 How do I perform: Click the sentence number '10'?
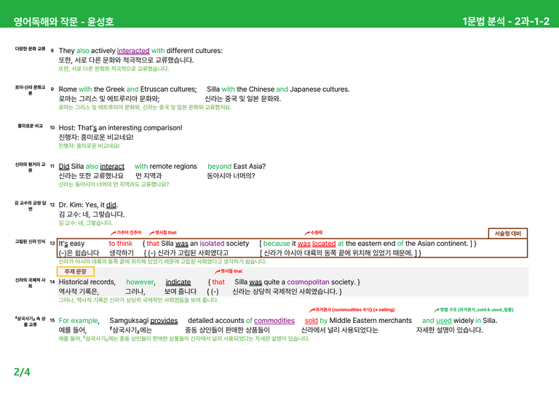pos(52,127)
